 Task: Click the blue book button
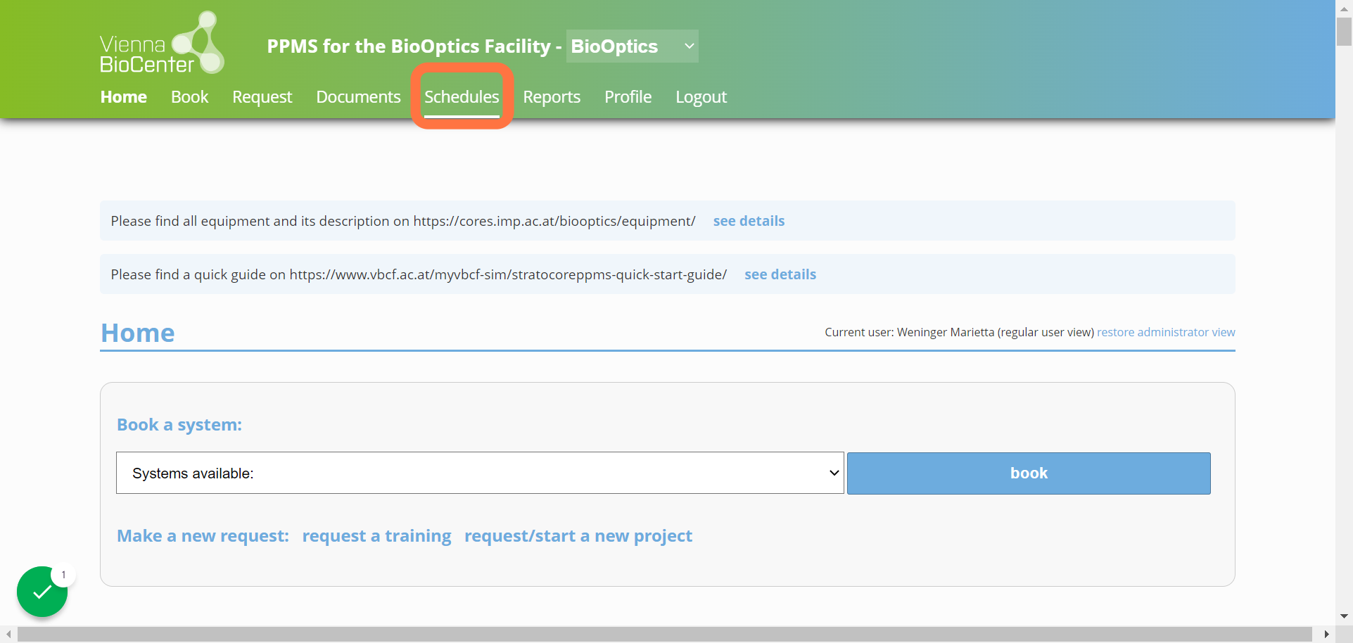pyautogui.click(x=1029, y=473)
